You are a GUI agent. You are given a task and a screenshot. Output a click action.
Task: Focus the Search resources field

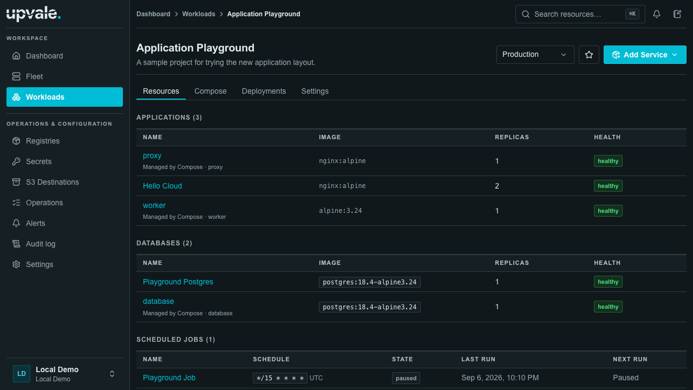(x=580, y=14)
